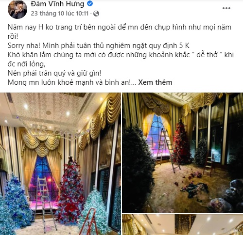Open the Đàm Vĩnh Hưng profile name link

pos(57,4)
